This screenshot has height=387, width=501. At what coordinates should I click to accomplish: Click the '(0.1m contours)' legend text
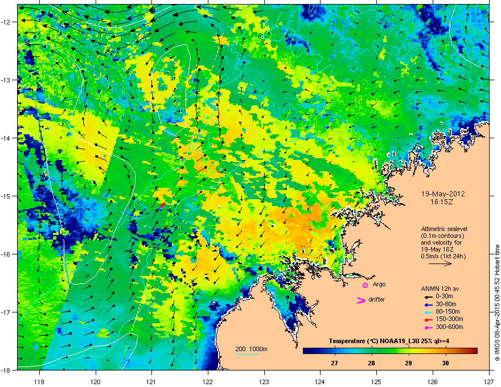tap(442, 236)
